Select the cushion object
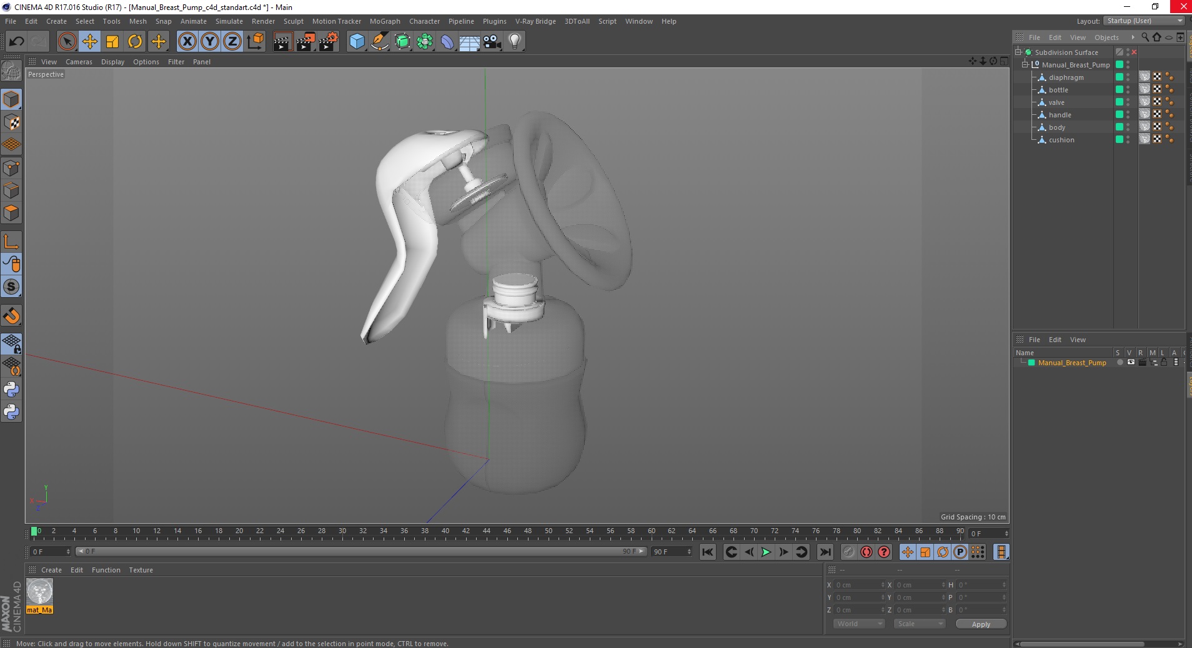Screen dimensions: 1192x648 tap(1061, 140)
